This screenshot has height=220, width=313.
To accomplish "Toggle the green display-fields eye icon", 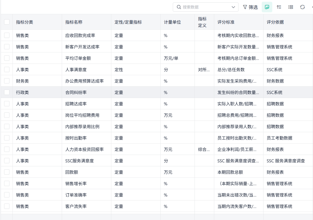I will (x=267, y=7).
